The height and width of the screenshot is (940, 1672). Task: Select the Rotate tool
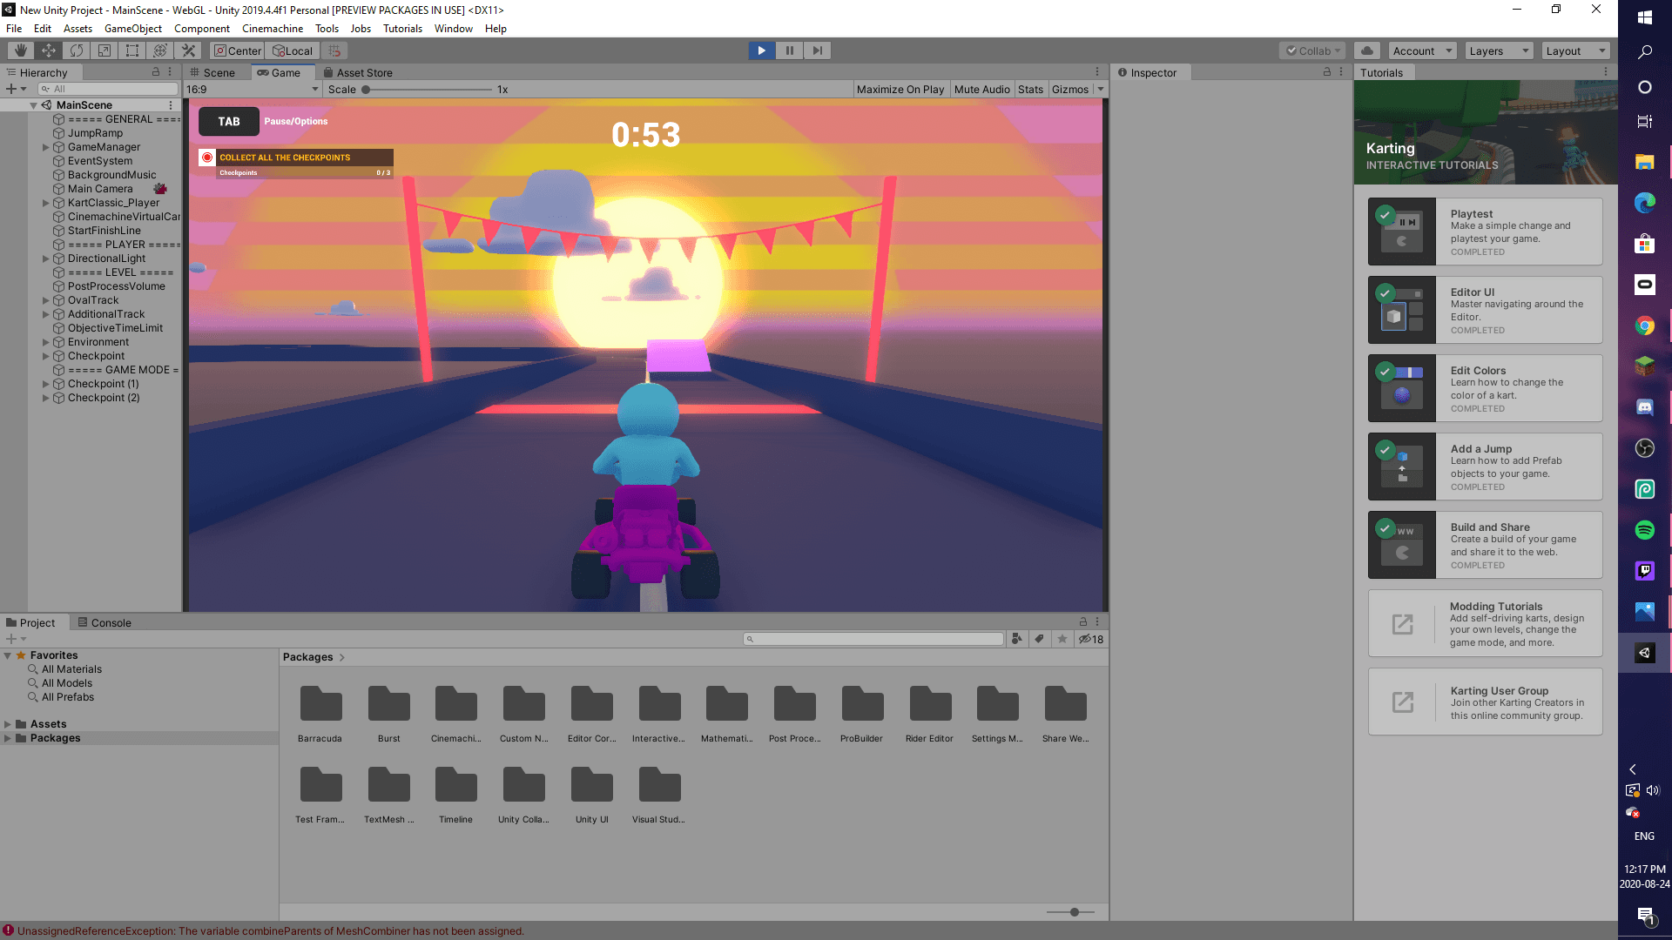click(77, 50)
